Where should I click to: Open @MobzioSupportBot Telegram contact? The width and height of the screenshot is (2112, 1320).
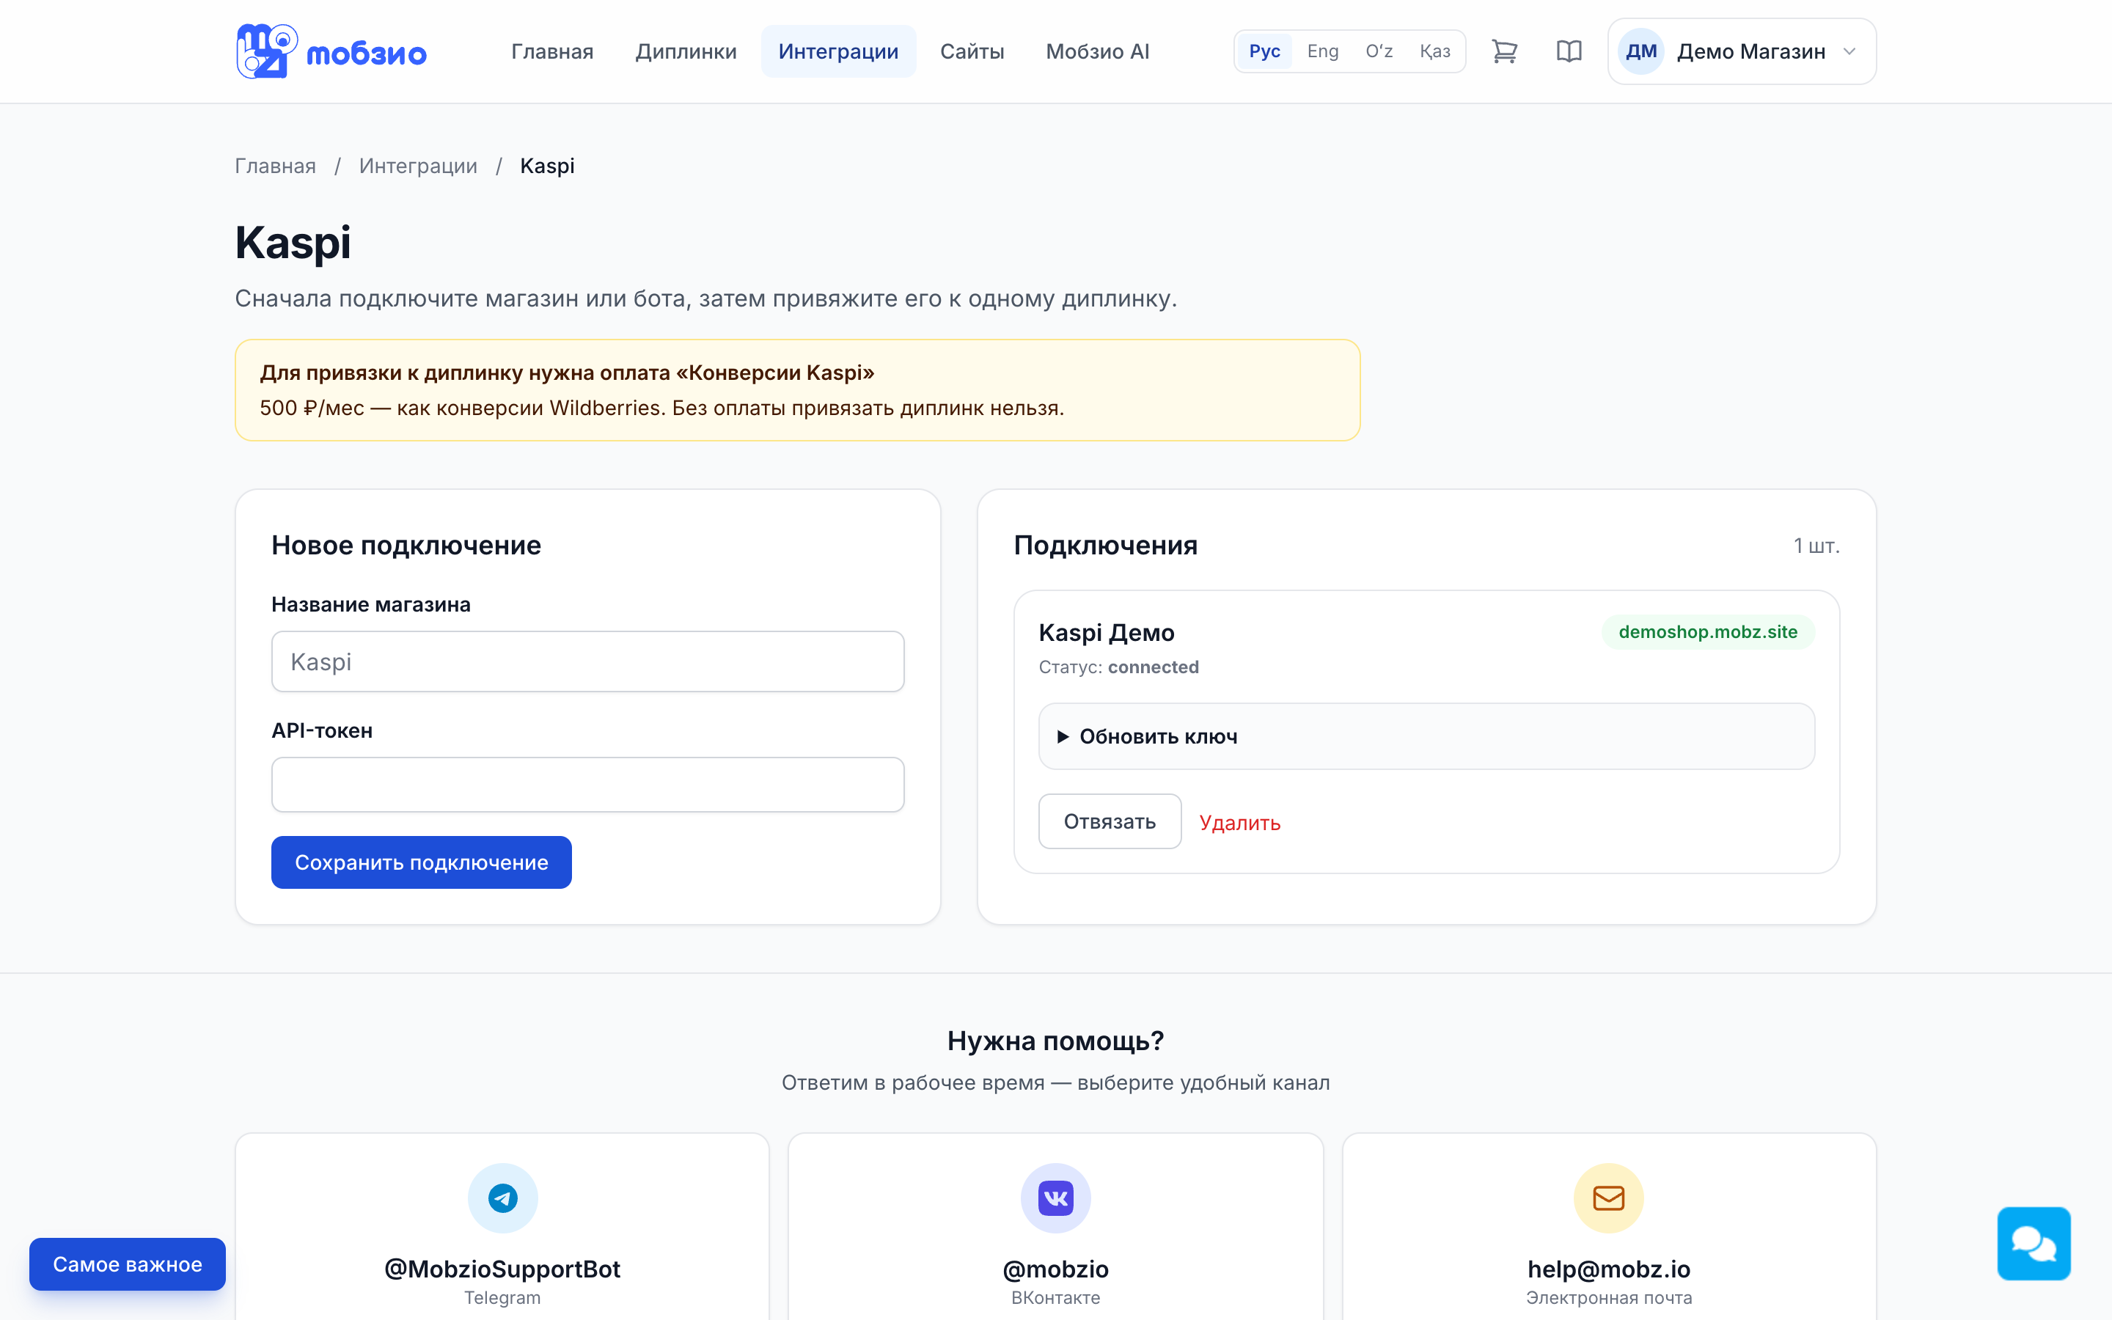point(502,1268)
